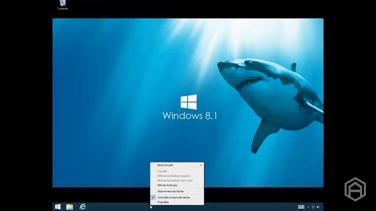Choose Afficher les fenêtres empilées entry
The width and height of the screenshot is (376, 211).
(x=177, y=176)
